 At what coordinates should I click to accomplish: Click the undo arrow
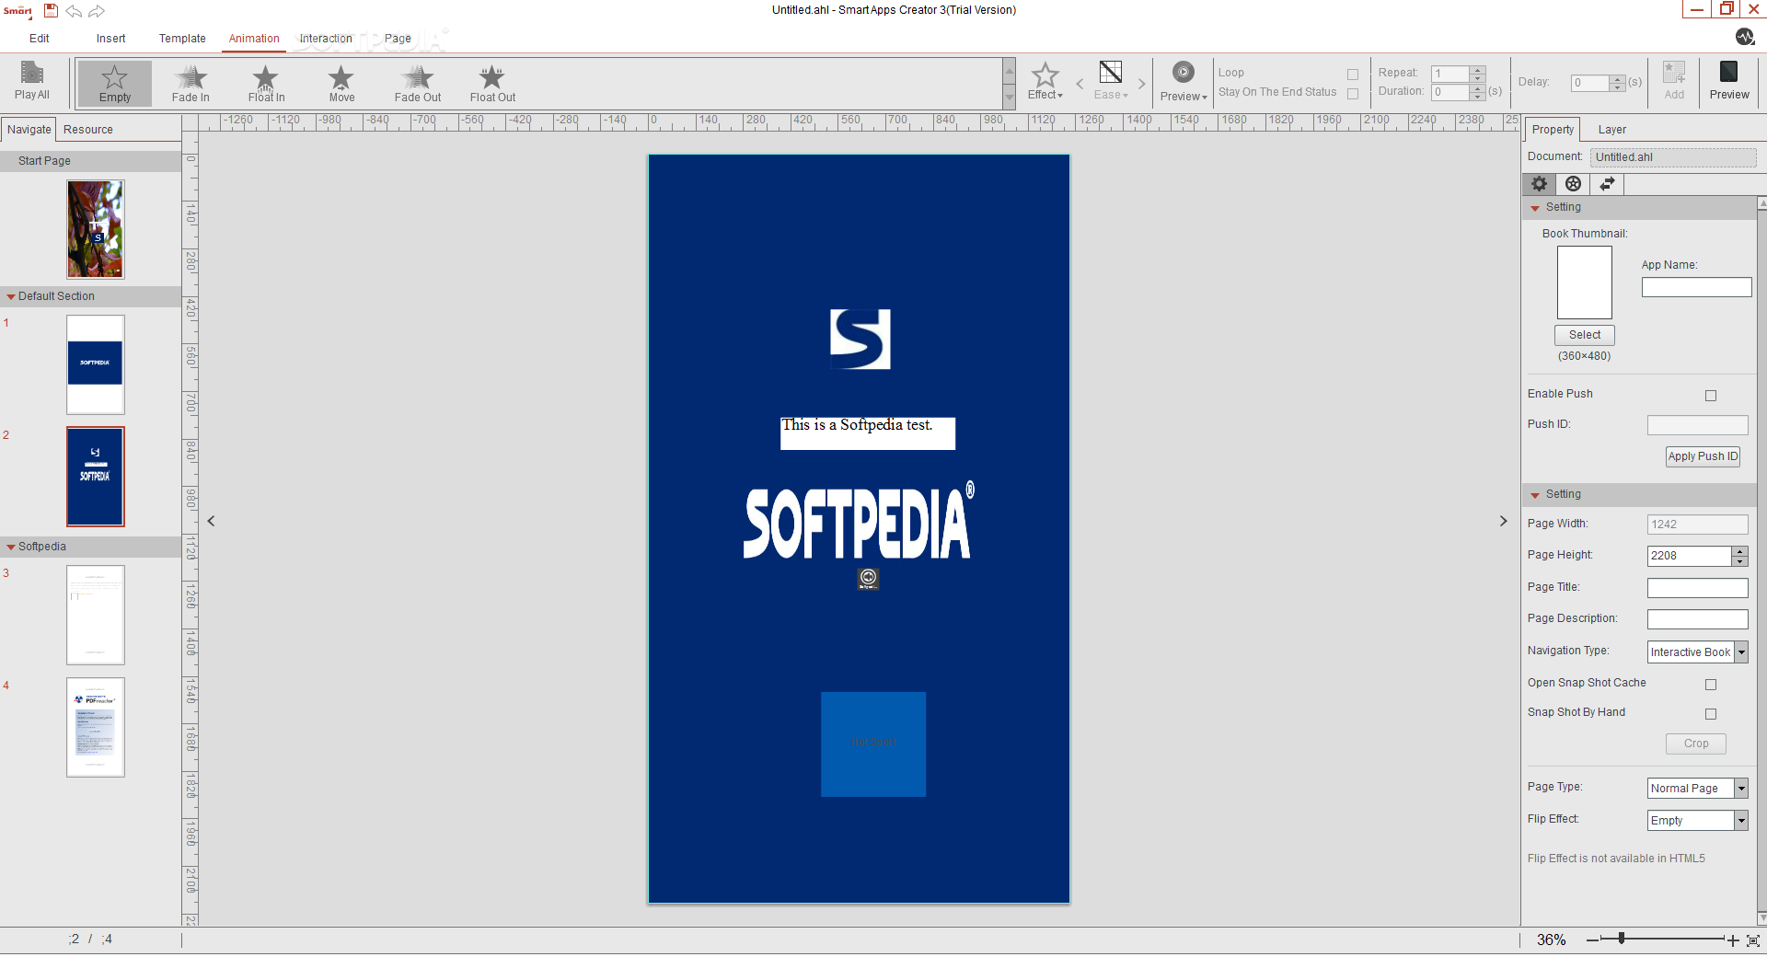pos(74,11)
